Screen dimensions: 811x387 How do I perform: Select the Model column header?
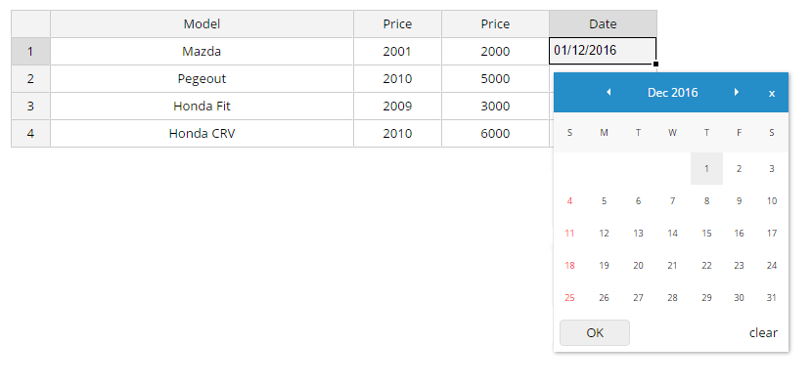(202, 23)
